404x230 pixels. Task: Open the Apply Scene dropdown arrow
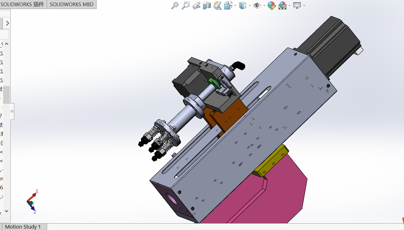pyautogui.click(x=289, y=6)
